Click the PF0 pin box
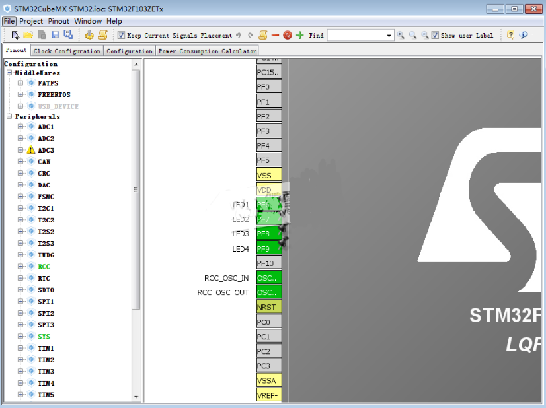546x408 pixels. click(269, 86)
